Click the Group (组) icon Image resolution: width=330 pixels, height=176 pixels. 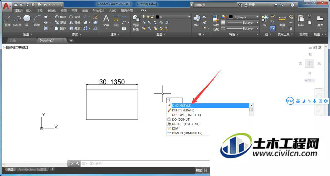pos(265,20)
